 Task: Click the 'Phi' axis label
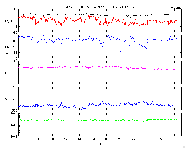pyautogui.click(x=7, y=47)
